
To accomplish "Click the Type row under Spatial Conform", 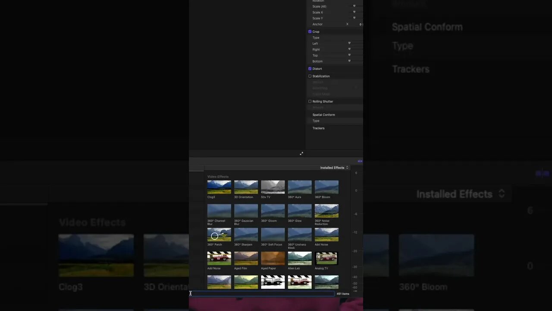I will (334, 121).
